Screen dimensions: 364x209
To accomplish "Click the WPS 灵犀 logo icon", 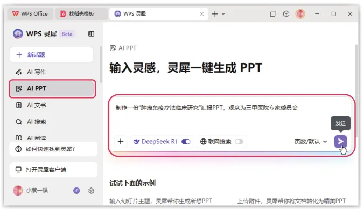I will click(18, 34).
